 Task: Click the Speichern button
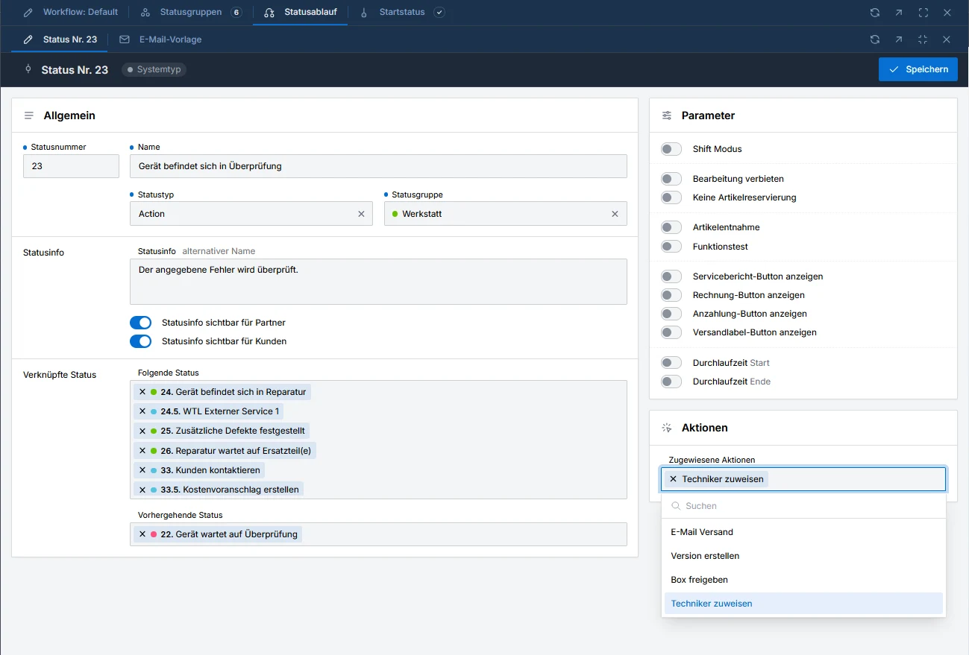pyautogui.click(x=918, y=69)
